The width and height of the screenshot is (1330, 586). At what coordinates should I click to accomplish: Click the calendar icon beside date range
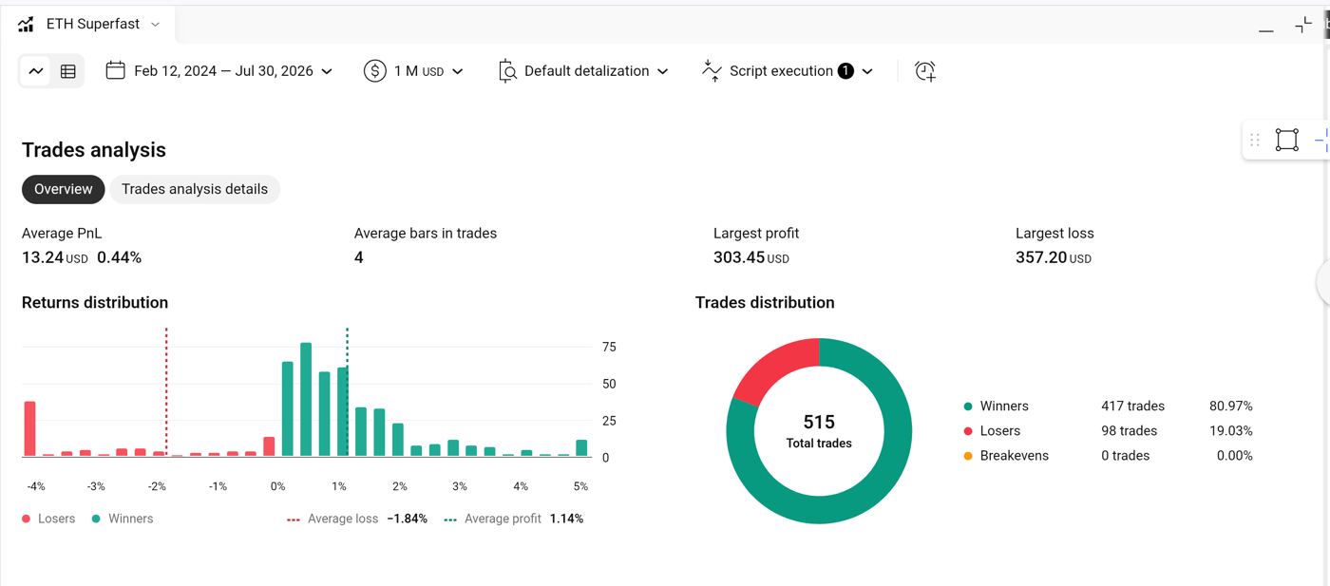tap(115, 70)
